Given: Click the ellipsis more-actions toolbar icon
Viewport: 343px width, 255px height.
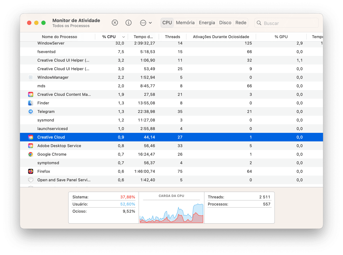Looking at the screenshot, I should point(143,23).
